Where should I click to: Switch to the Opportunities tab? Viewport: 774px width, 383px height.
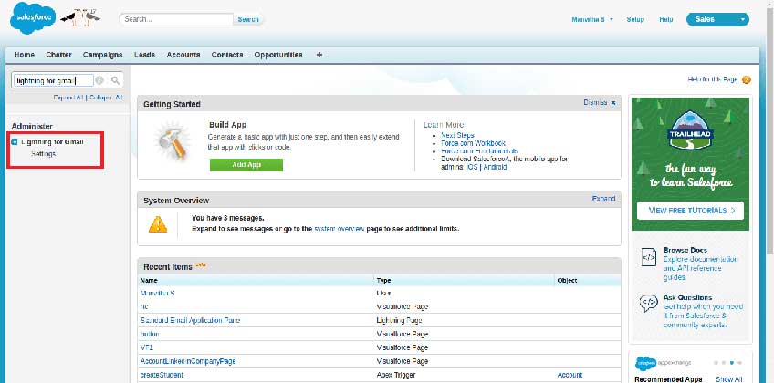(x=278, y=55)
